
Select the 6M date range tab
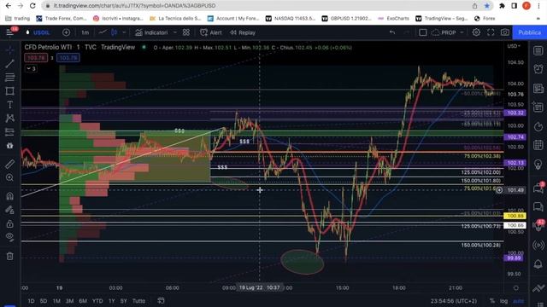pos(83,301)
